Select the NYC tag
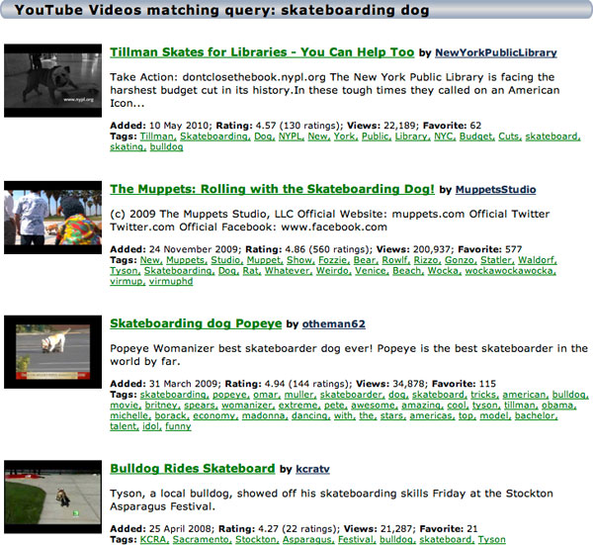The width and height of the screenshot is (593, 545). (x=445, y=136)
